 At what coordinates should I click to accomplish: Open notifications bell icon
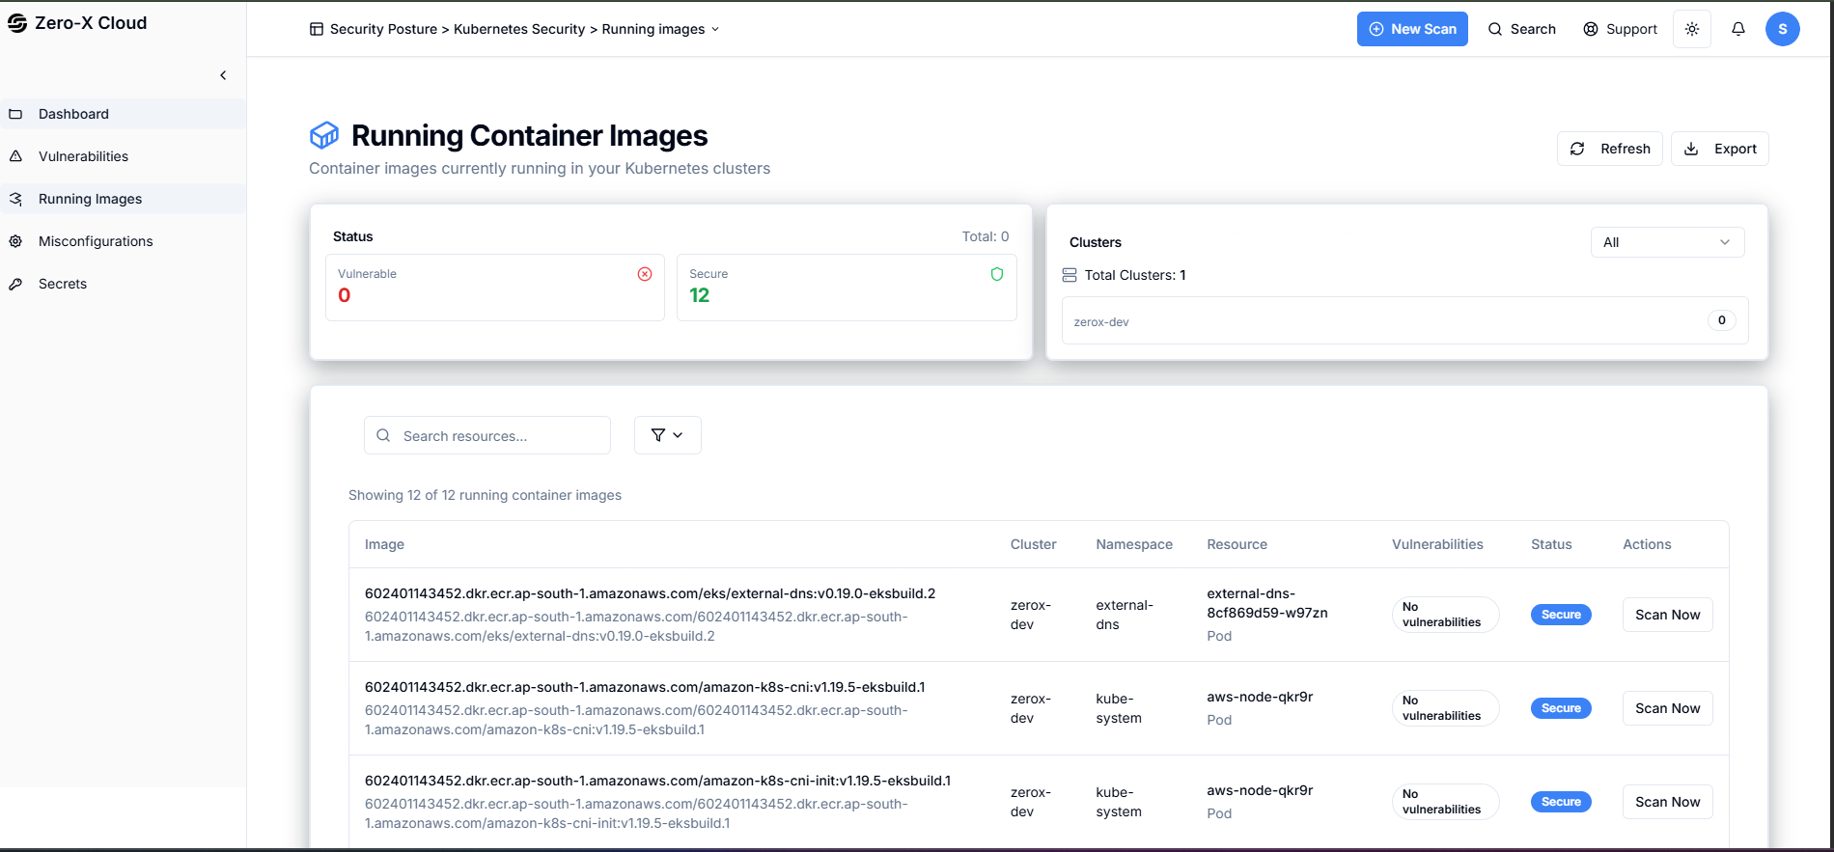tap(1738, 29)
